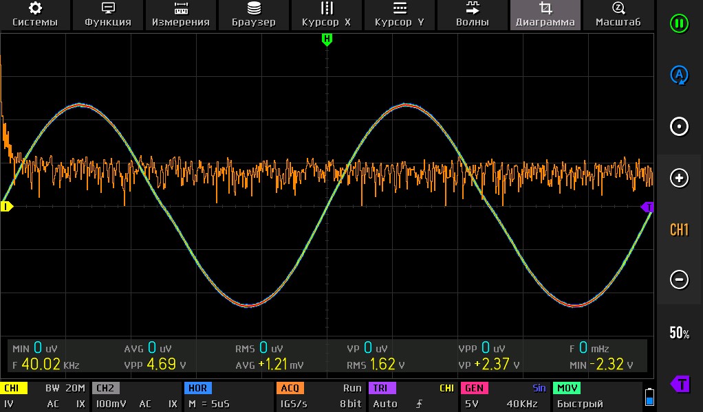
Task: Open the Измерения measurements menu
Action: [181, 14]
